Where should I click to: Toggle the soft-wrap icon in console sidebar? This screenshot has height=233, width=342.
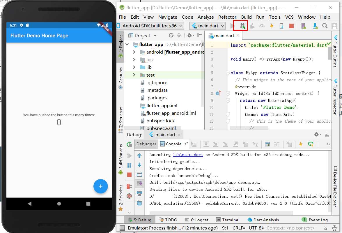coord(139,174)
